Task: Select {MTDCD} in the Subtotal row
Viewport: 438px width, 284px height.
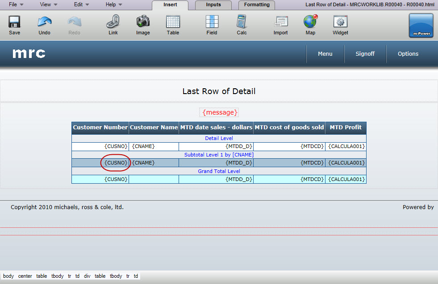Action: [312, 163]
